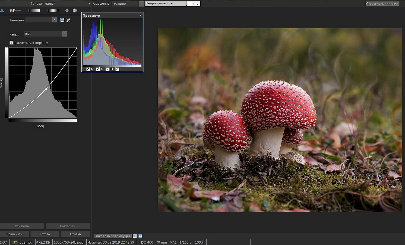This screenshot has height=245, width=405.
Task: Click the Применить button
Action: [x=14, y=234]
